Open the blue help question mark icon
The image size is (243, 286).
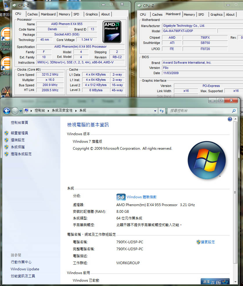tap(230, 119)
